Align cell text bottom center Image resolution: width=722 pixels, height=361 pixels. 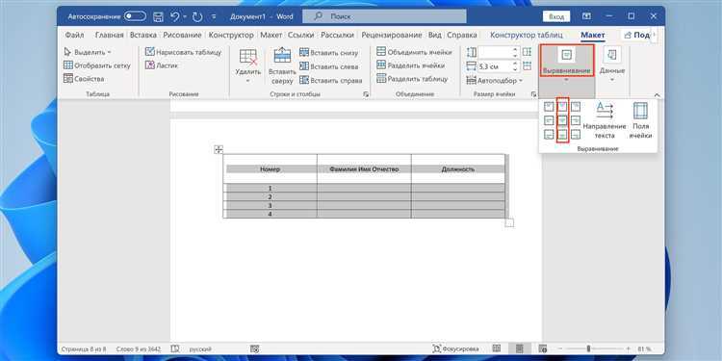tap(562, 135)
